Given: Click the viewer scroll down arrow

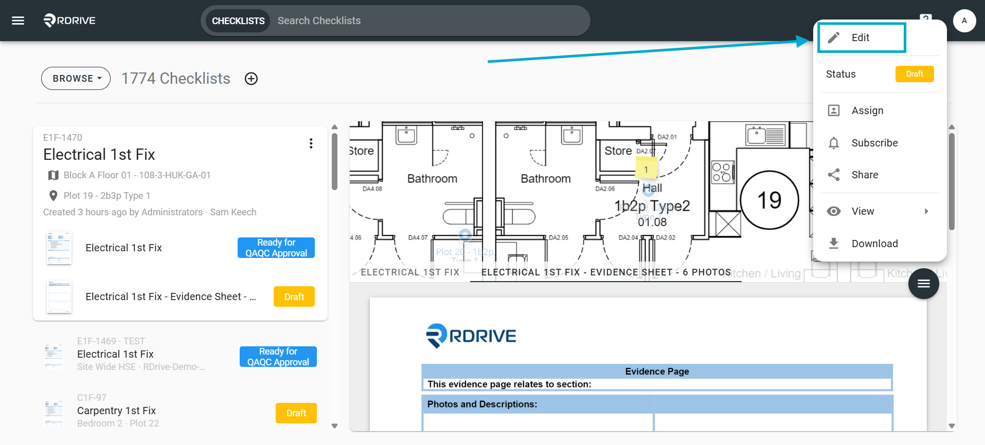Looking at the screenshot, I should pos(952,426).
